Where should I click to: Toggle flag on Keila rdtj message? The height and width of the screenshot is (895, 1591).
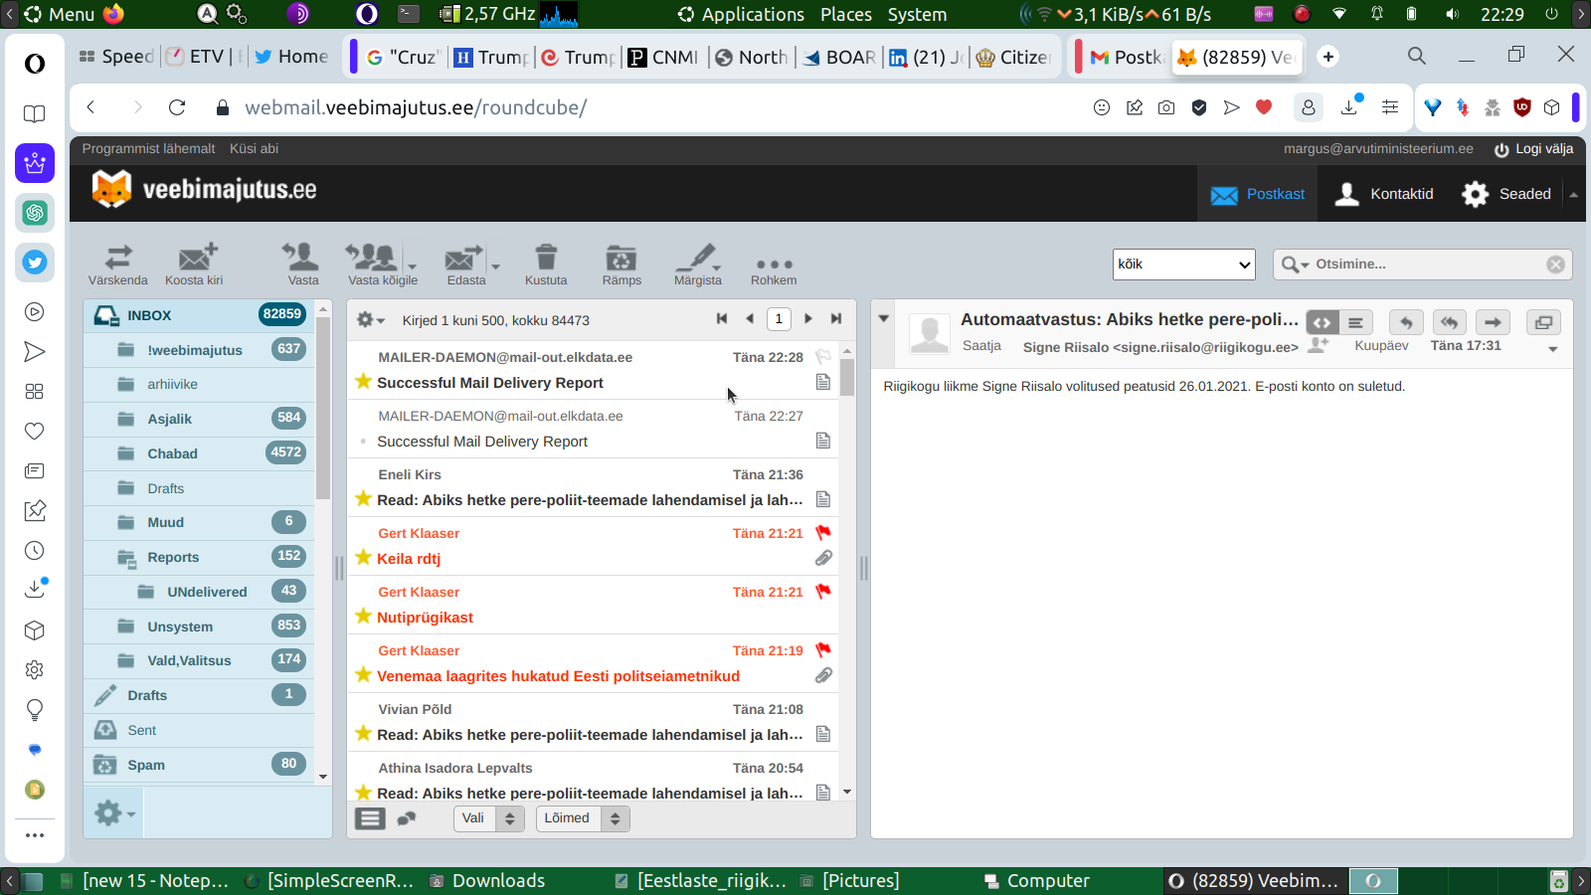coord(823,532)
